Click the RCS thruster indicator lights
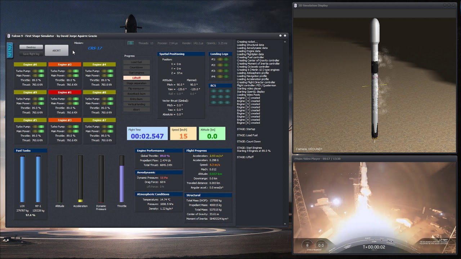 (x=220, y=97)
